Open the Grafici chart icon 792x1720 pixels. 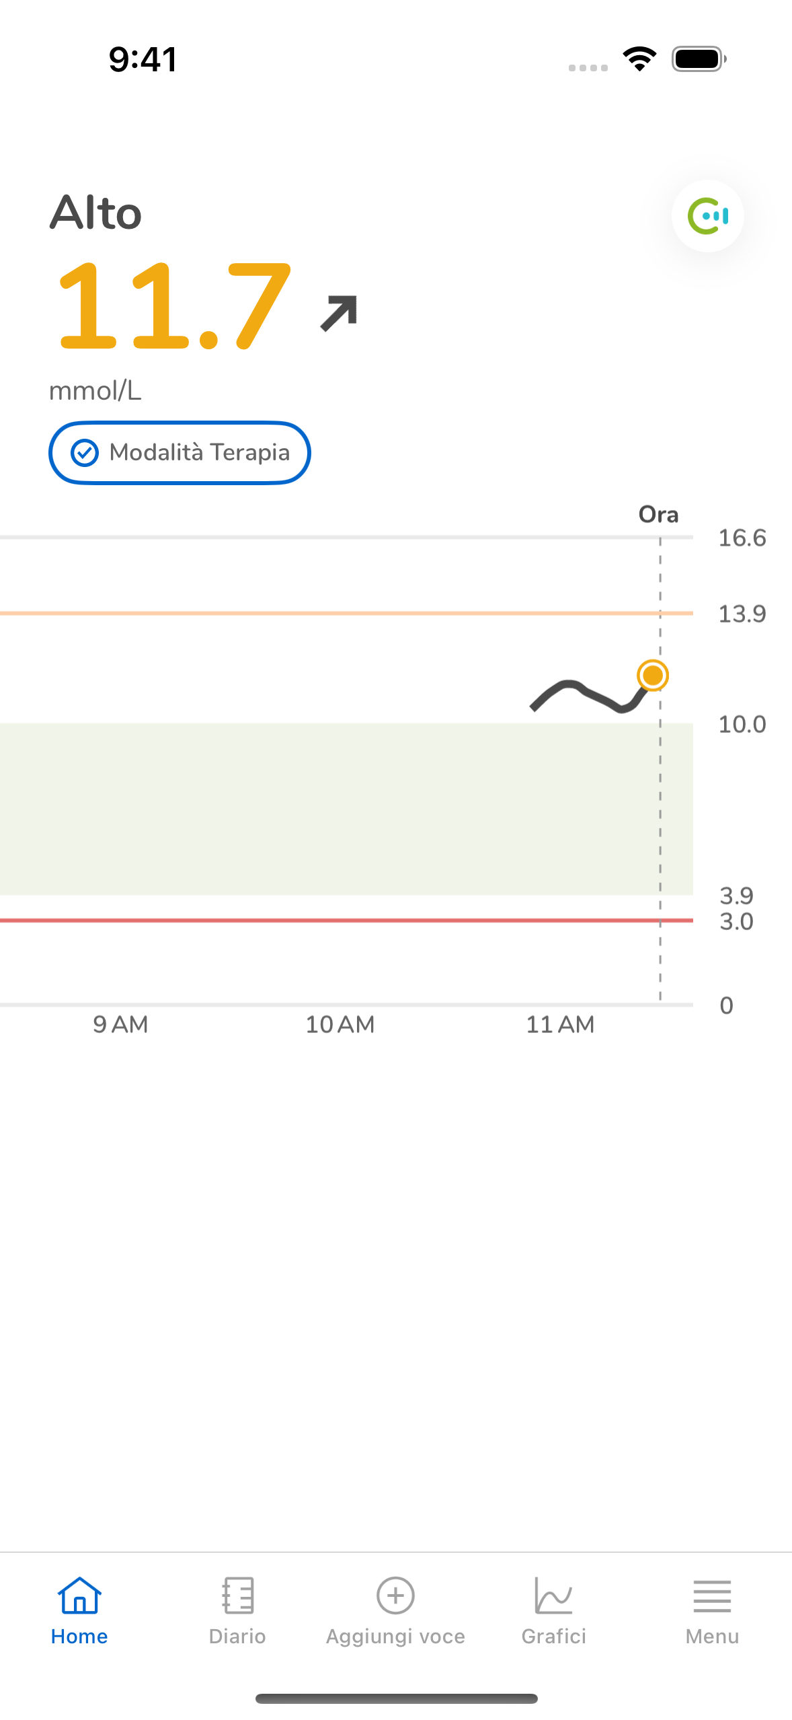click(553, 1595)
